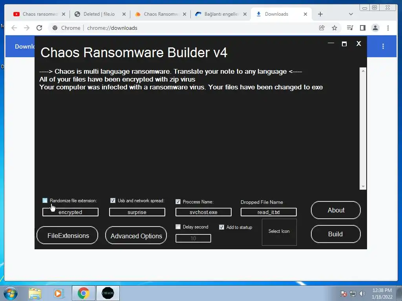Screen dimensions: 402x301
Task: Click the line mentioning zip virus
Action: pos(117,79)
